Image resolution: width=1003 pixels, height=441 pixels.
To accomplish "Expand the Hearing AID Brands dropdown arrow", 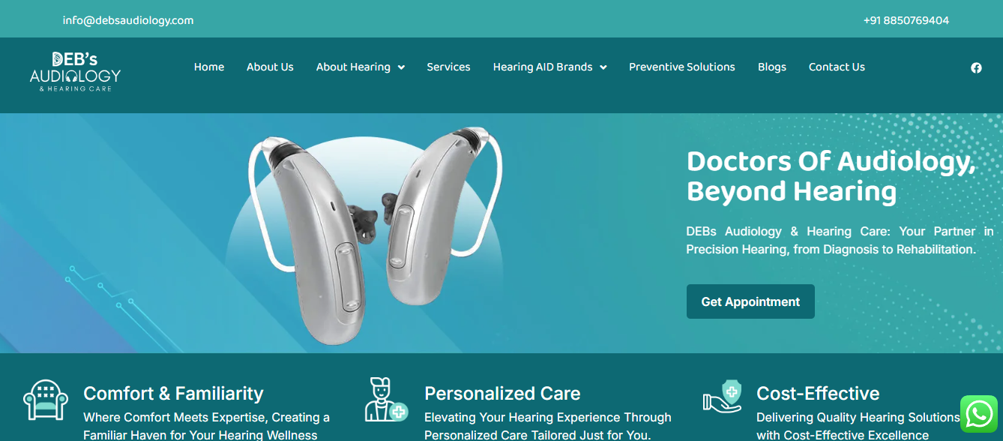I will click(x=603, y=67).
